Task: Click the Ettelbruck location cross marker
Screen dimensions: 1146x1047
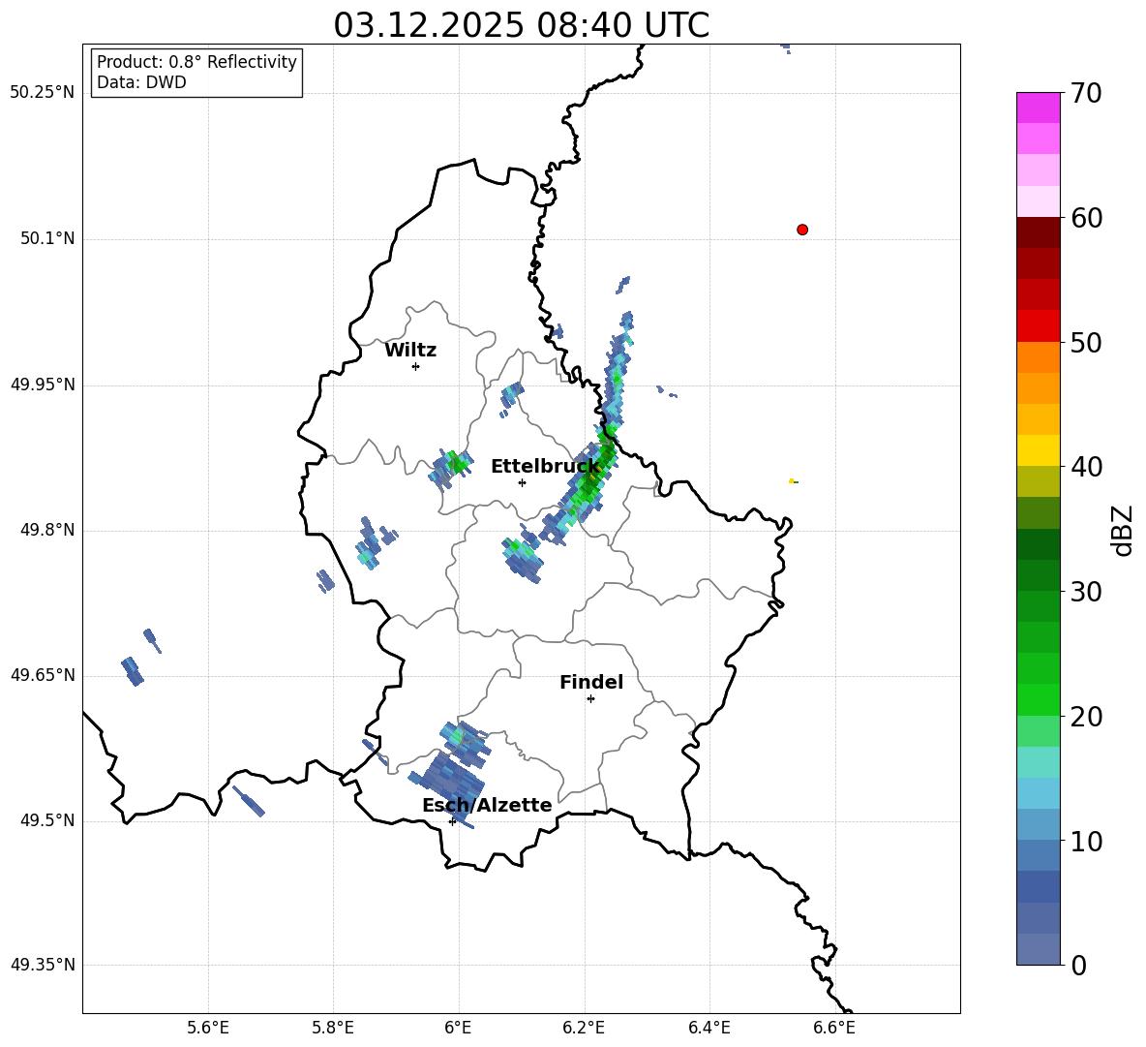Action: point(522,482)
